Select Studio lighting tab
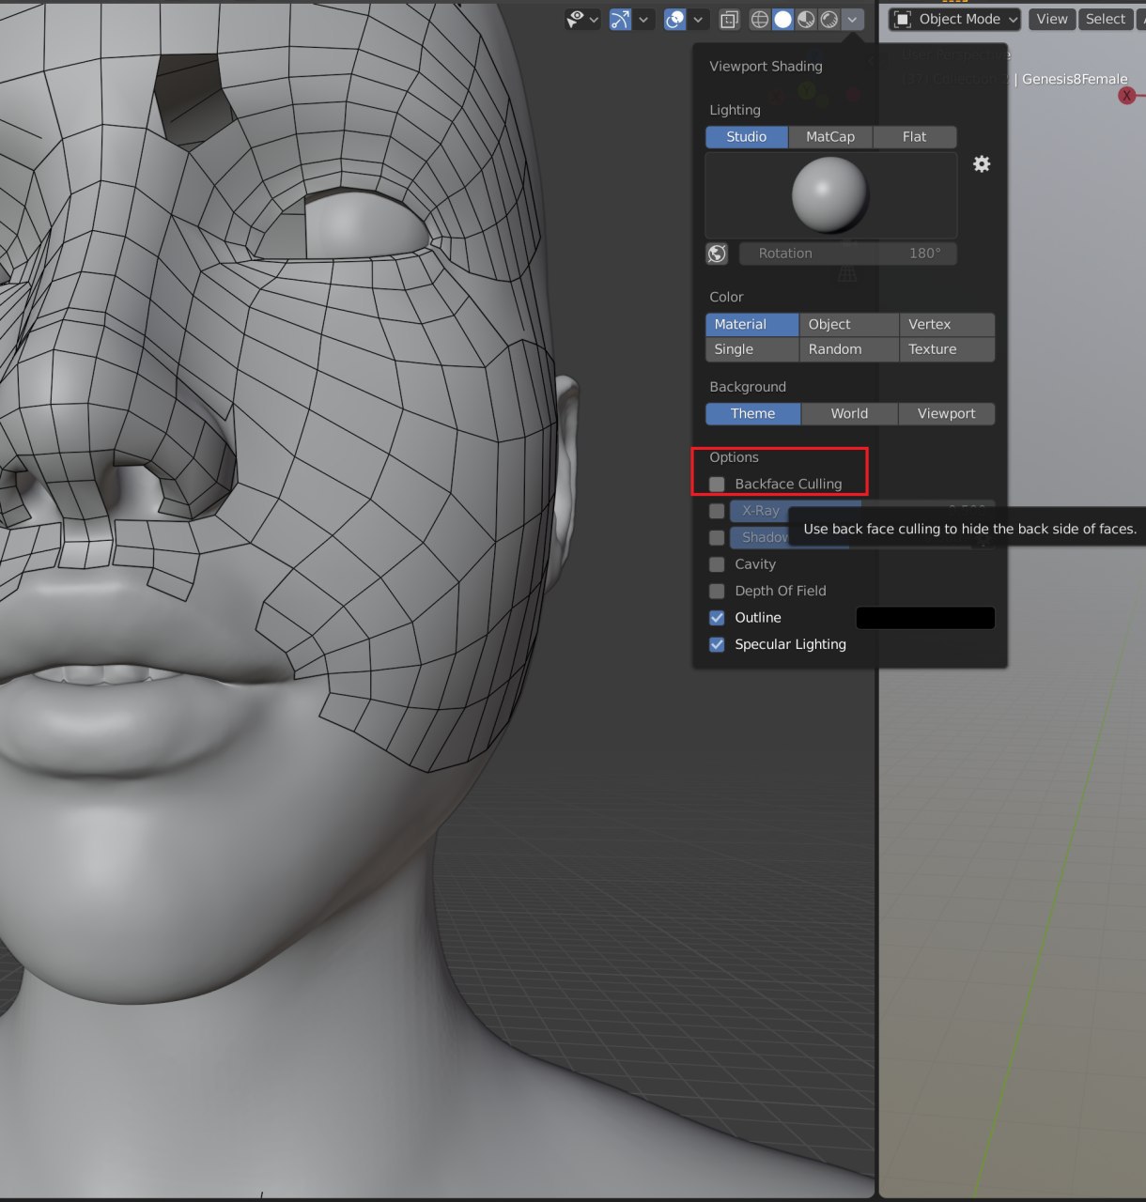 (747, 136)
